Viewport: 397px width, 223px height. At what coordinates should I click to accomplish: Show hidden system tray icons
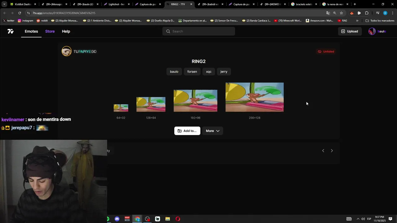(358, 219)
